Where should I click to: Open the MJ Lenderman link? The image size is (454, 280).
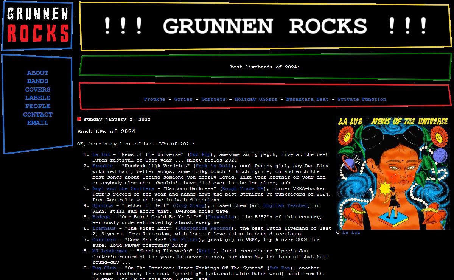[110, 251]
